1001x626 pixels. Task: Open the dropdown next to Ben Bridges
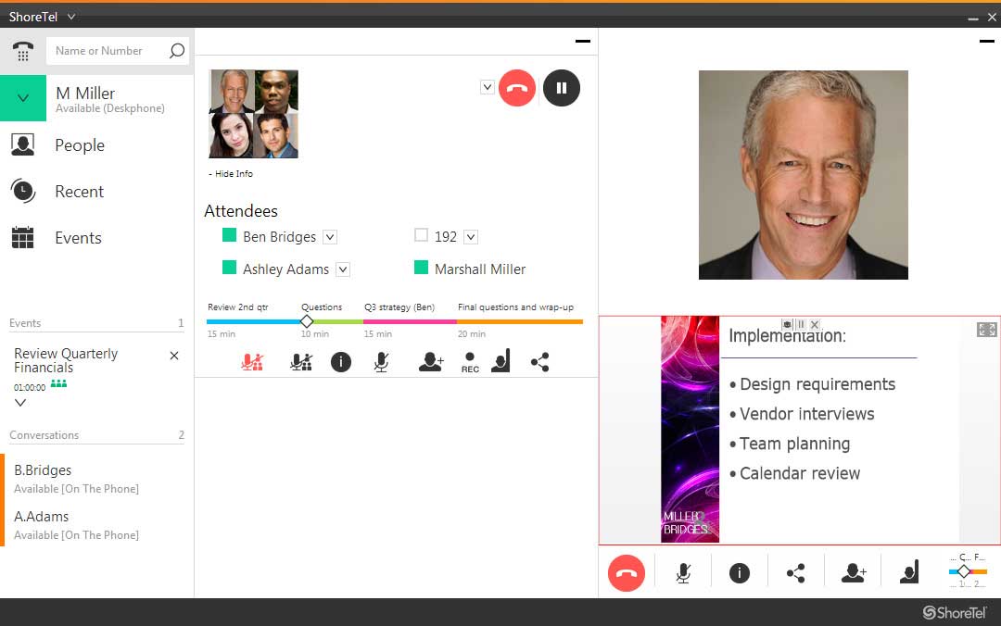click(x=329, y=236)
